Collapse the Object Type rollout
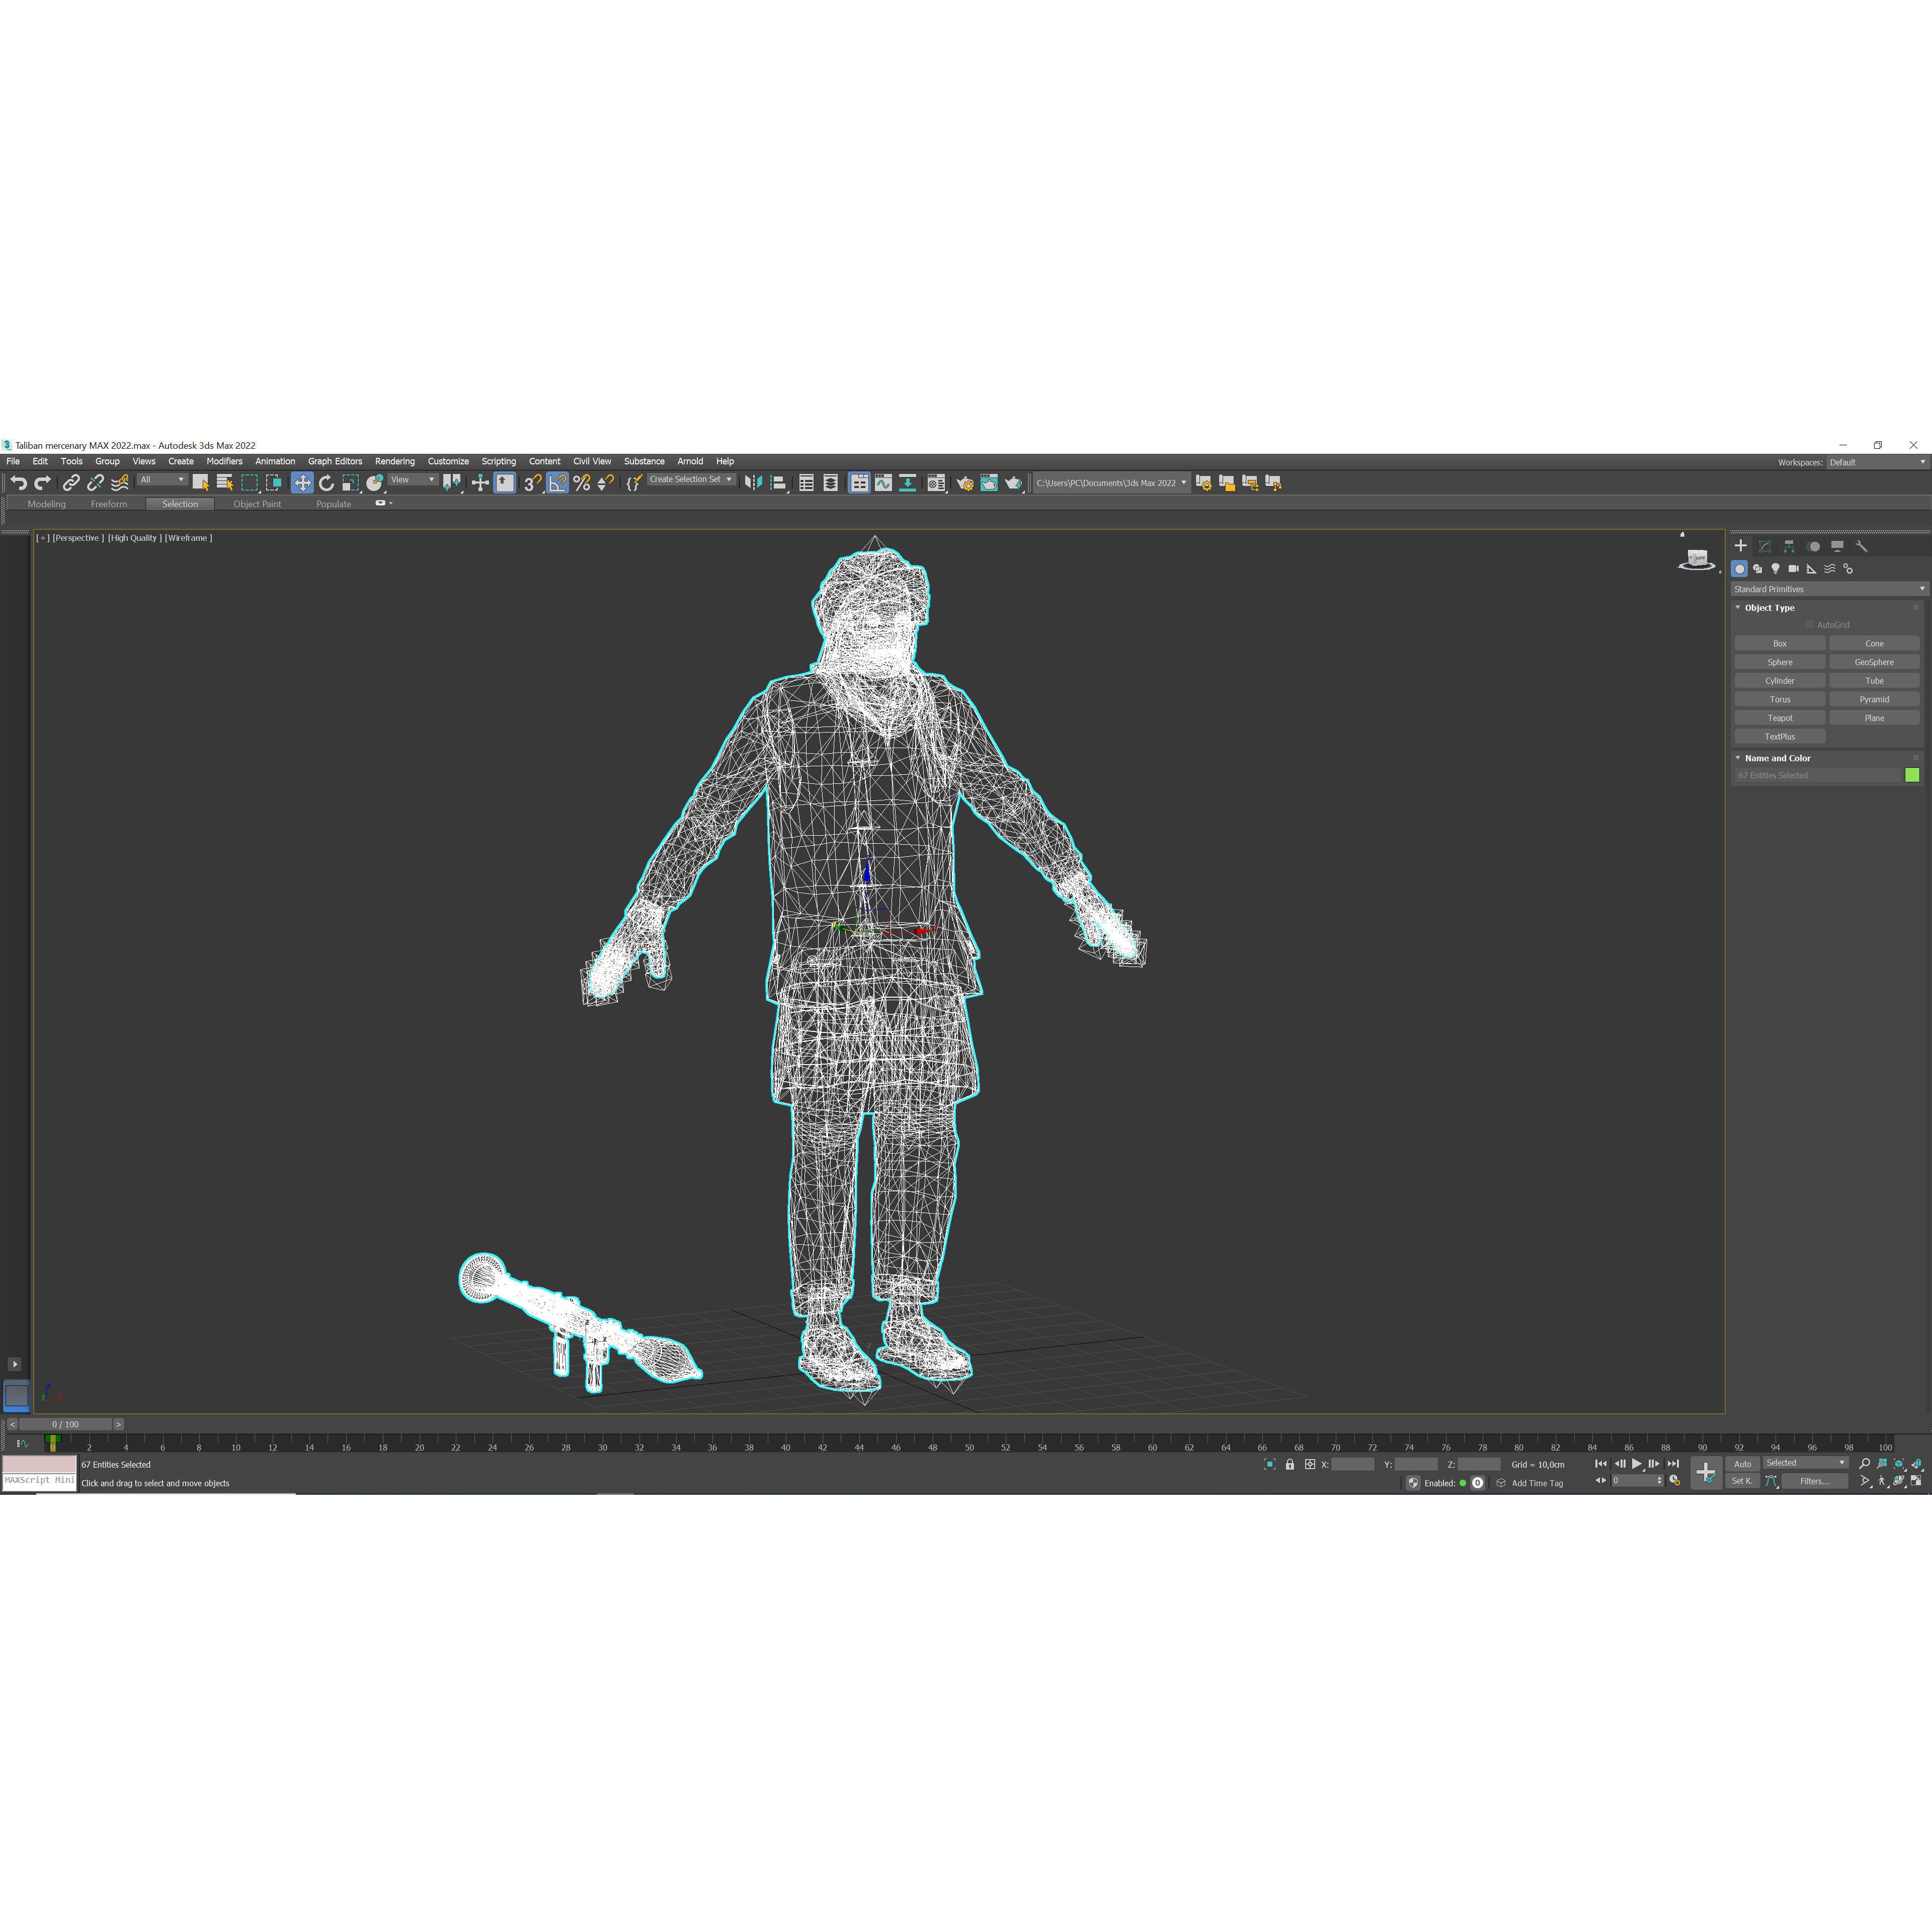The height and width of the screenshot is (1932, 1932). tap(1738, 607)
